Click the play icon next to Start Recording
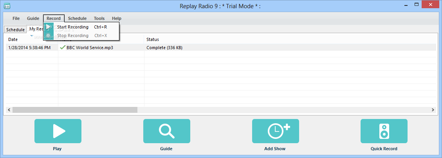 (49, 27)
